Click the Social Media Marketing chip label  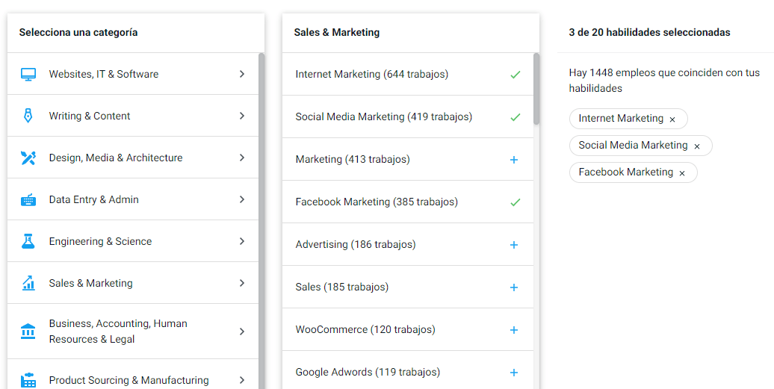pos(633,146)
